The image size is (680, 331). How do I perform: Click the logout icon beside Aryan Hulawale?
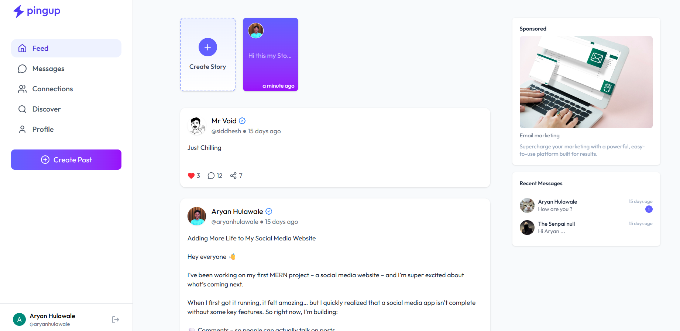[116, 320]
